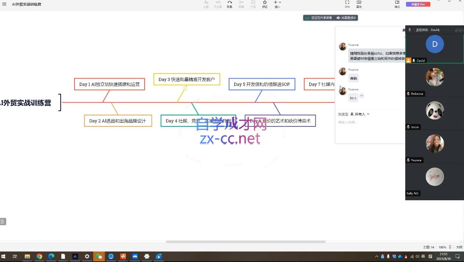
Task: Click the 标记 marker star icon
Action: (x=265, y=4)
